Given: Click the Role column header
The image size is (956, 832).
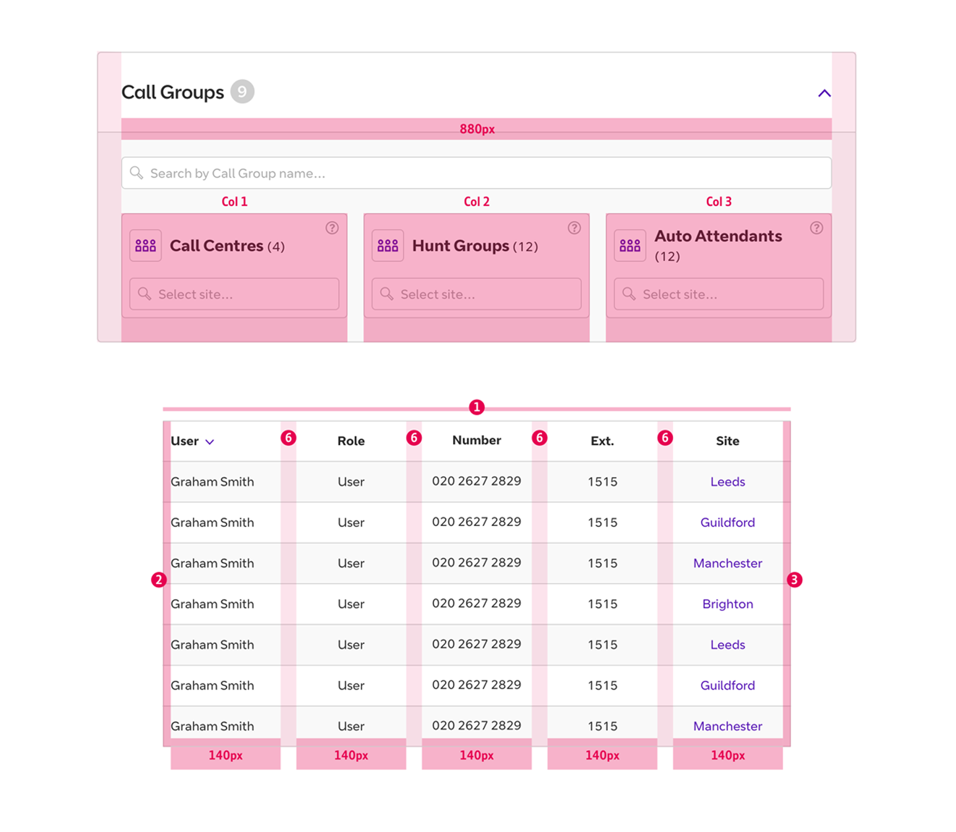Looking at the screenshot, I should pyautogui.click(x=351, y=441).
